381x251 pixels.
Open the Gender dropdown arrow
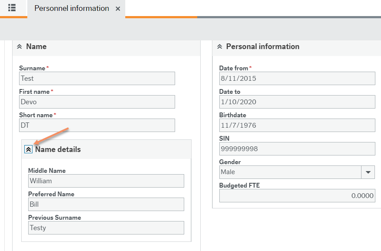368,172
